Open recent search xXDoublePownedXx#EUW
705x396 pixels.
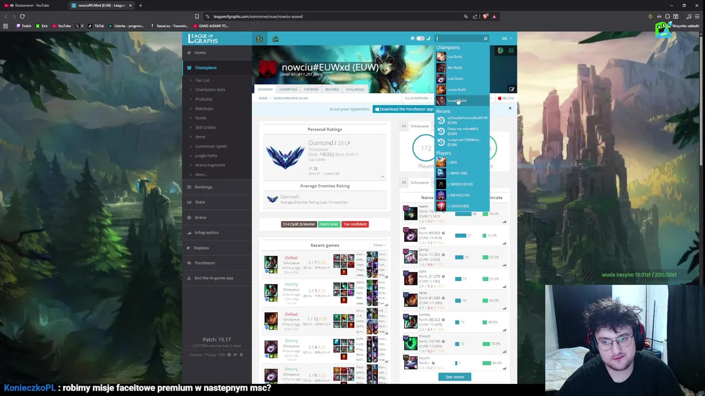[x=462, y=120]
